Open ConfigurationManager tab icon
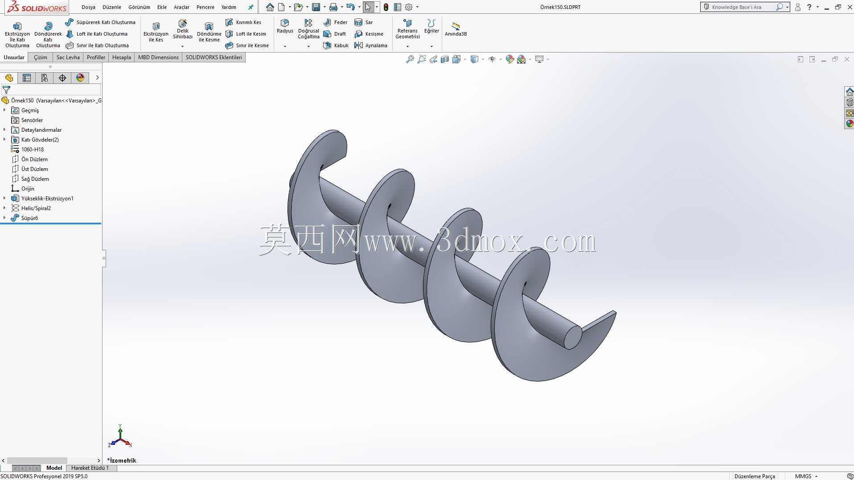The width and height of the screenshot is (854, 480). pos(45,78)
